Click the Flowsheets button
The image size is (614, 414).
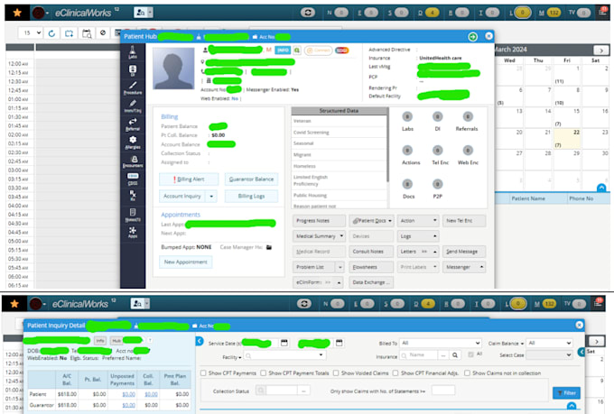pyautogui.click(x=371, y=267)
